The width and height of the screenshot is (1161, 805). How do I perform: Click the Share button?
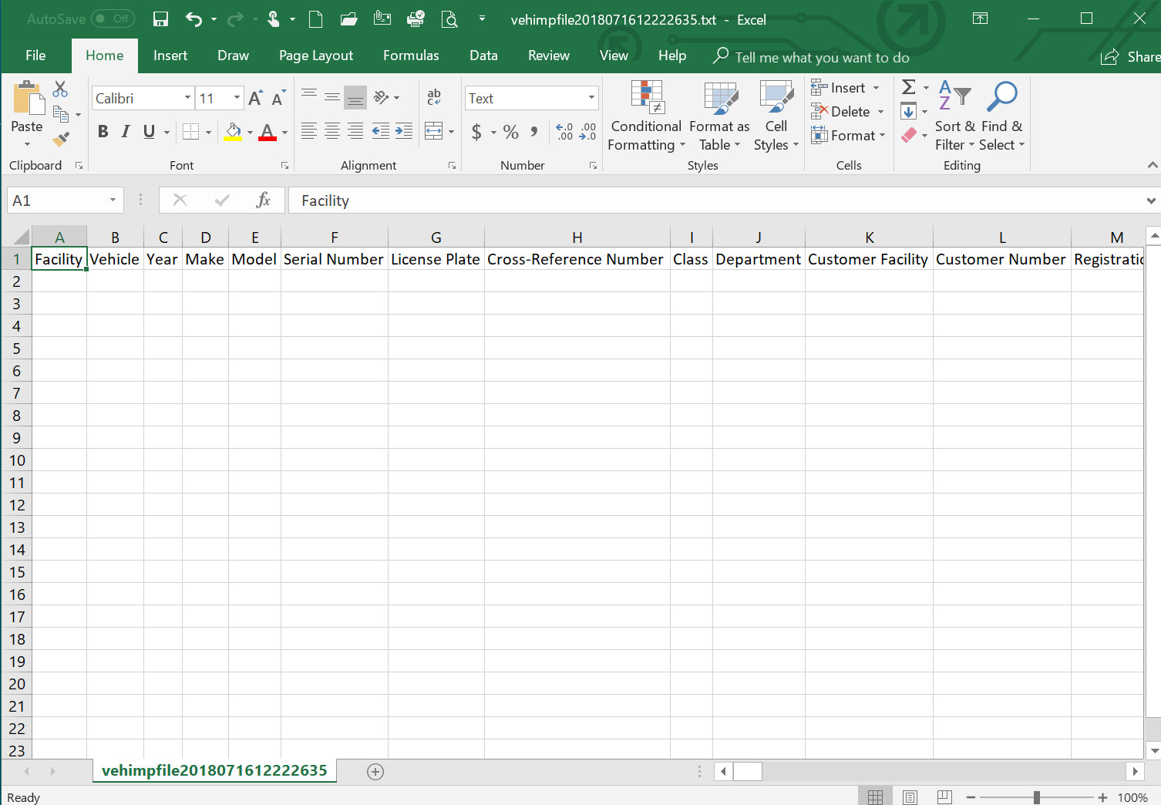click(1131, 57)
